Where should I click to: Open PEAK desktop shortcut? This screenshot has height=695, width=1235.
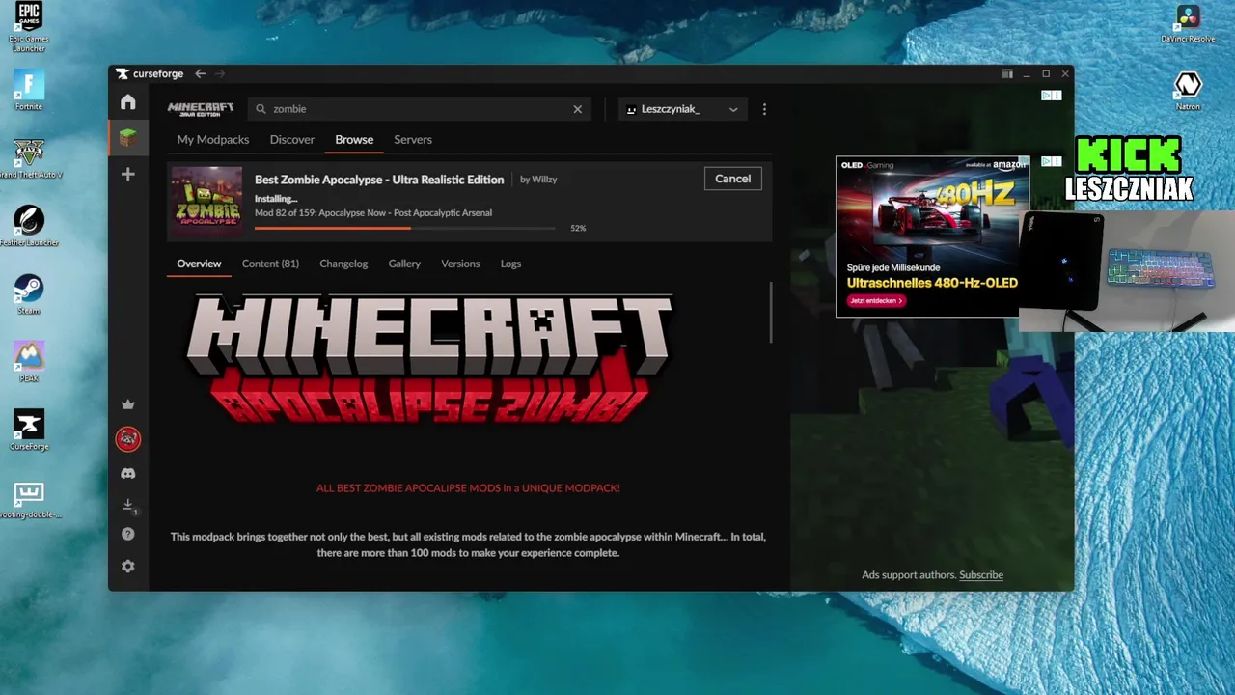point(29,361)
